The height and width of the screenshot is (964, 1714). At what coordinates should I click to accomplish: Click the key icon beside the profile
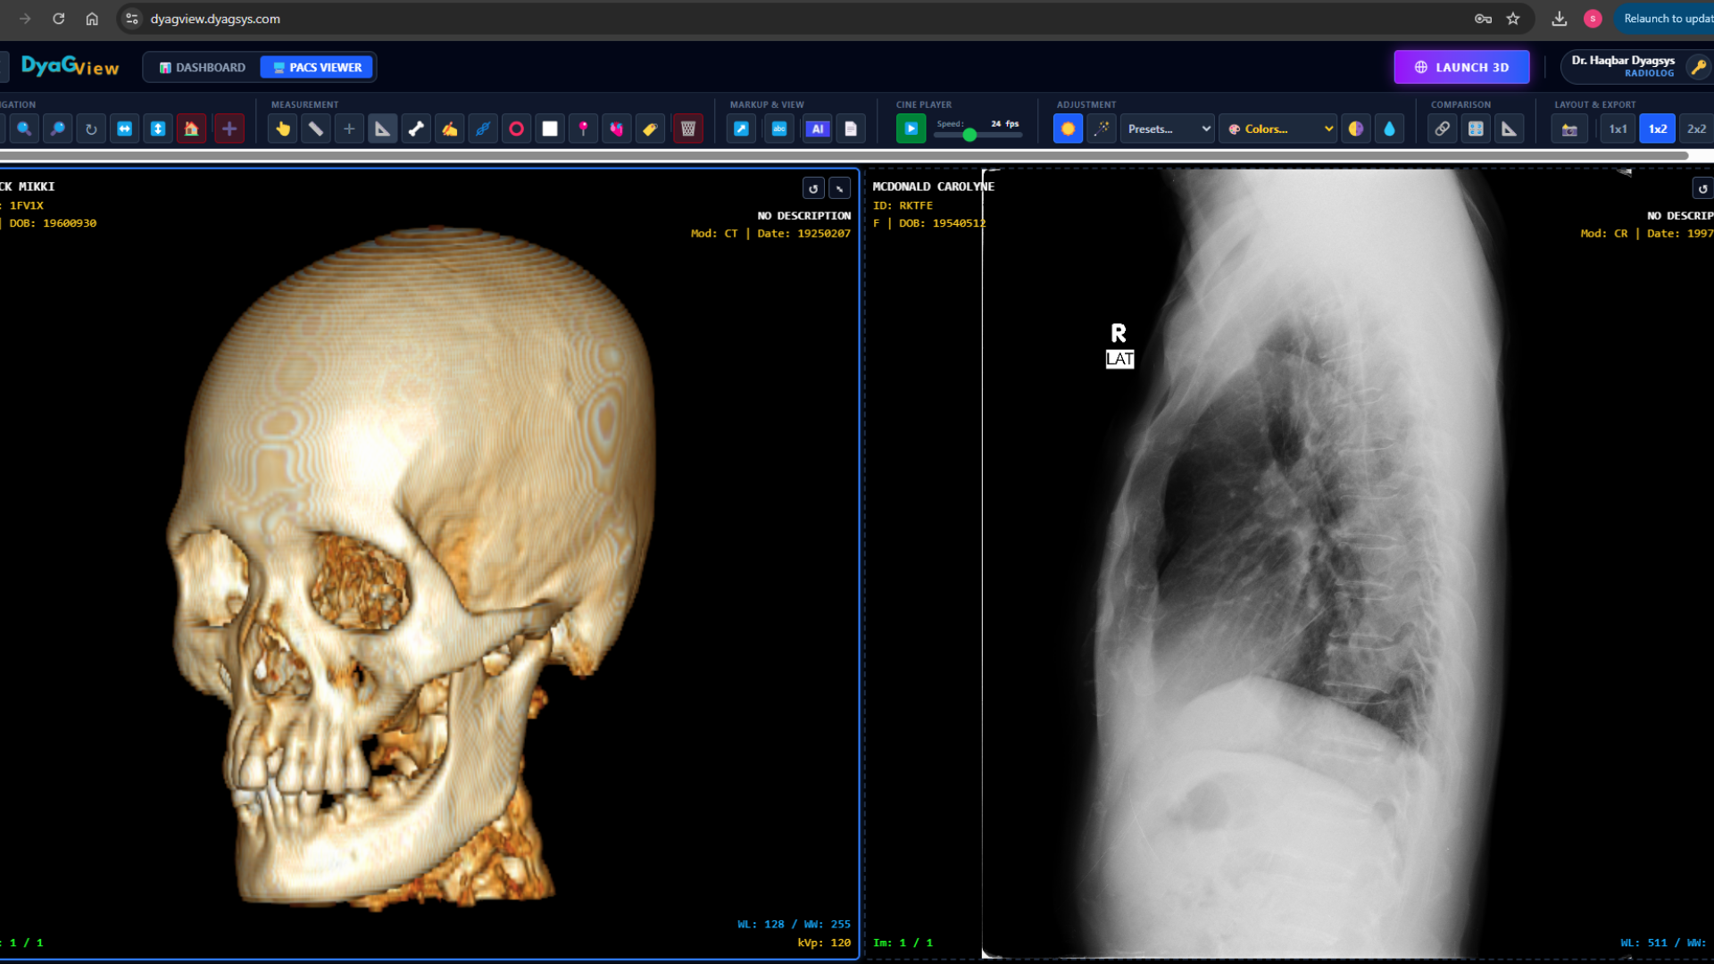pyautogui.click(x=1699, y=67)
